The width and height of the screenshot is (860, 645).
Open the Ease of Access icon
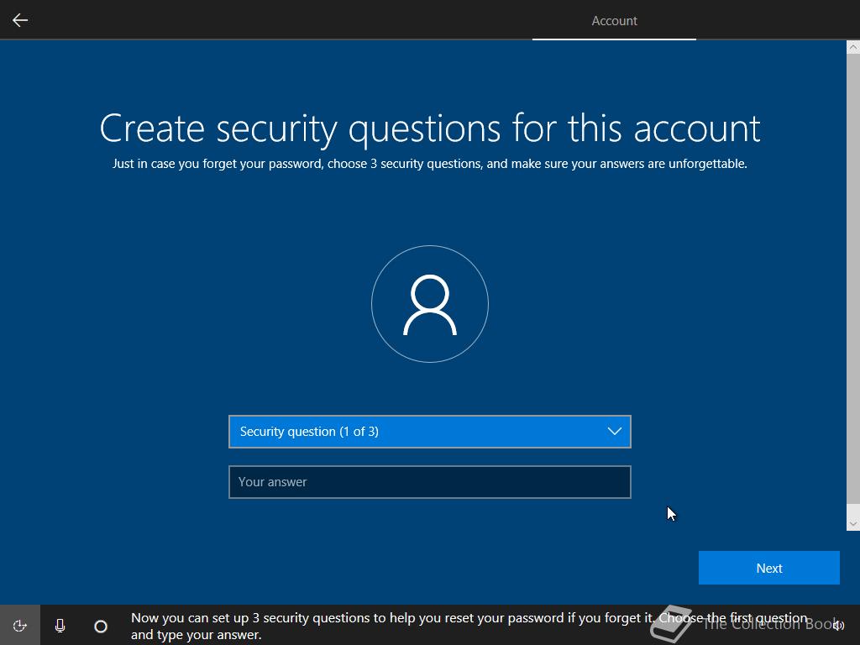pos(20,626)
